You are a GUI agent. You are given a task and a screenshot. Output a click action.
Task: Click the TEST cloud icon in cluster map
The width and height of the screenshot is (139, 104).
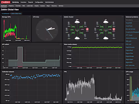click(x=106, y=22)
